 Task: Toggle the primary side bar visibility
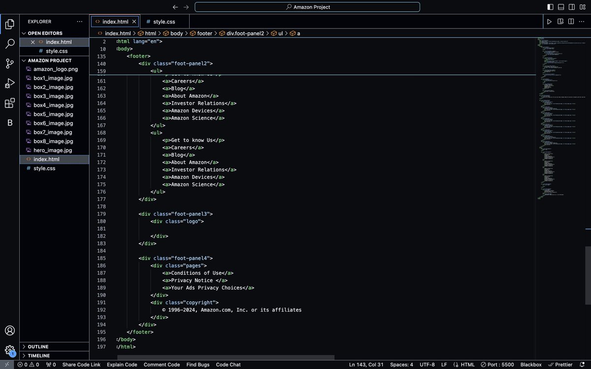(x=550, y=7)
